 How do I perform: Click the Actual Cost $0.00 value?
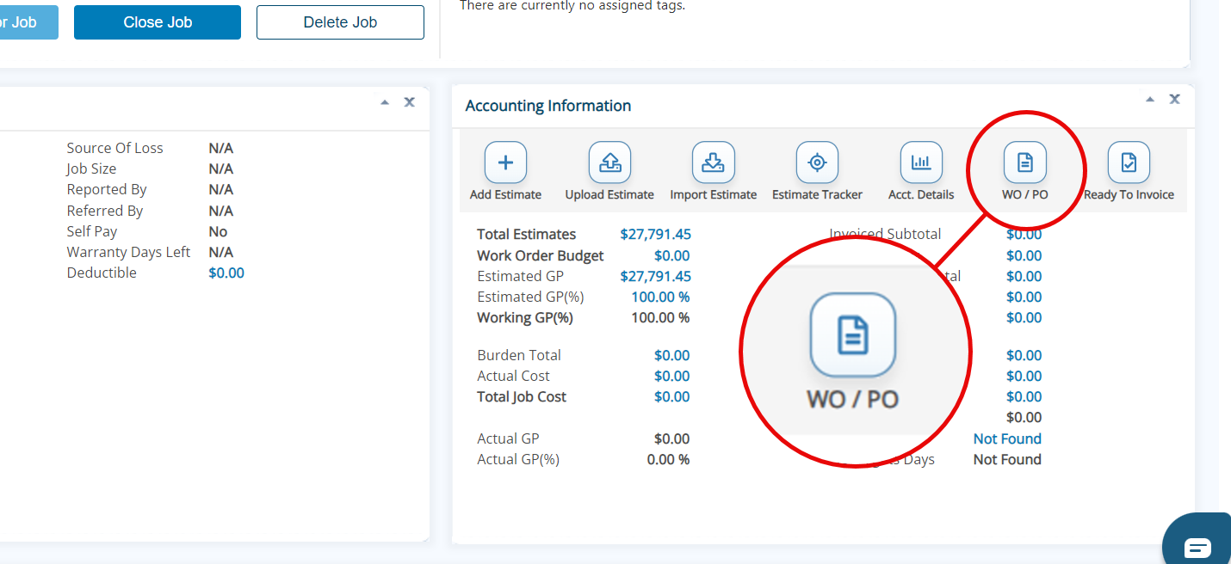[x=671, y=376]
